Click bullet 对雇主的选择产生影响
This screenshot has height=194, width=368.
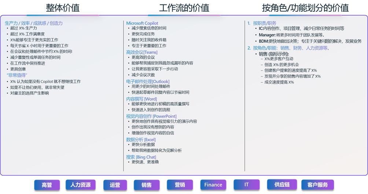coord(29,93)
